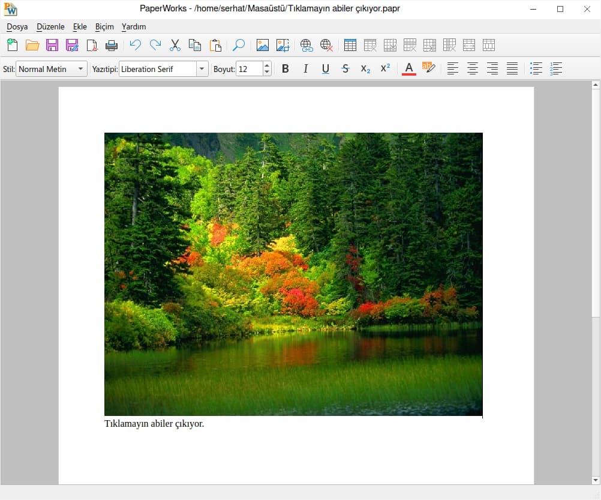Open the Yazıtipi font dropdown
The height and width of the screenshot is (500, 601).
pos(202,69)
